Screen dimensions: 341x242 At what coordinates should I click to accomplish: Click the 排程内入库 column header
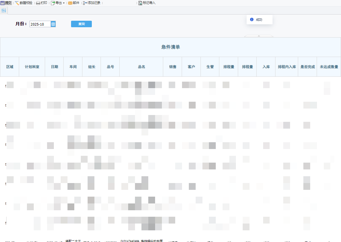pos(286,67)
